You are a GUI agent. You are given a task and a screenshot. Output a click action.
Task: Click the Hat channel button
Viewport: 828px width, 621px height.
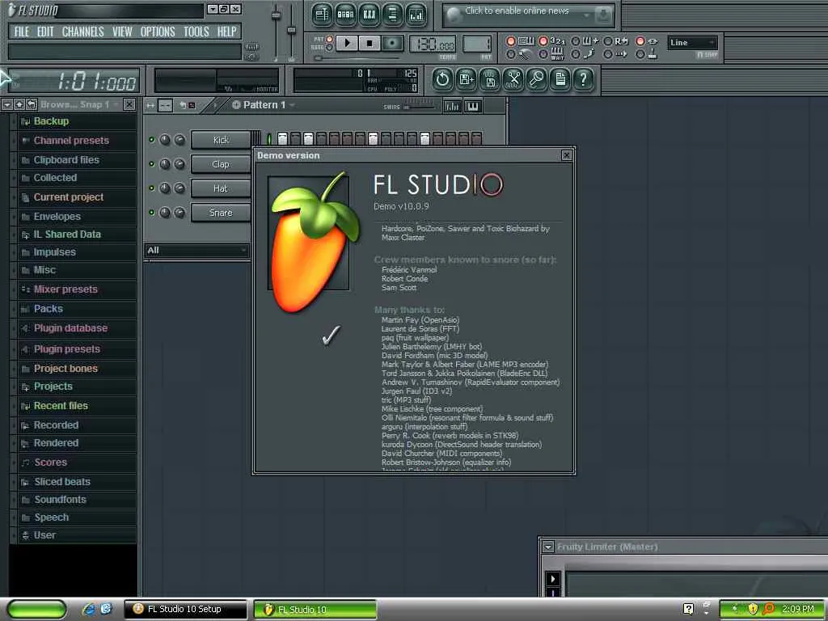click(x=221, y=188)
